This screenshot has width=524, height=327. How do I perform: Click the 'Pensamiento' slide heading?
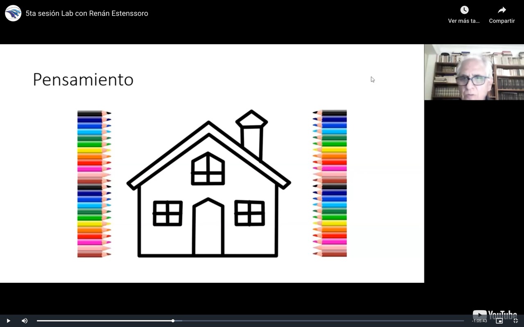pos(83,79)
